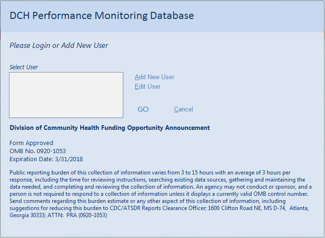Click the Public reporting burden opening sentence

(95, 173)
